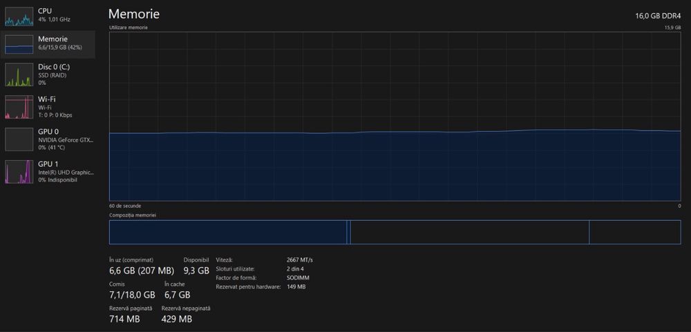This screenshot has height=332, width=691.
Task: Click the 0% Indisponibil GPU 1 stat
Action: coord(58,180)
